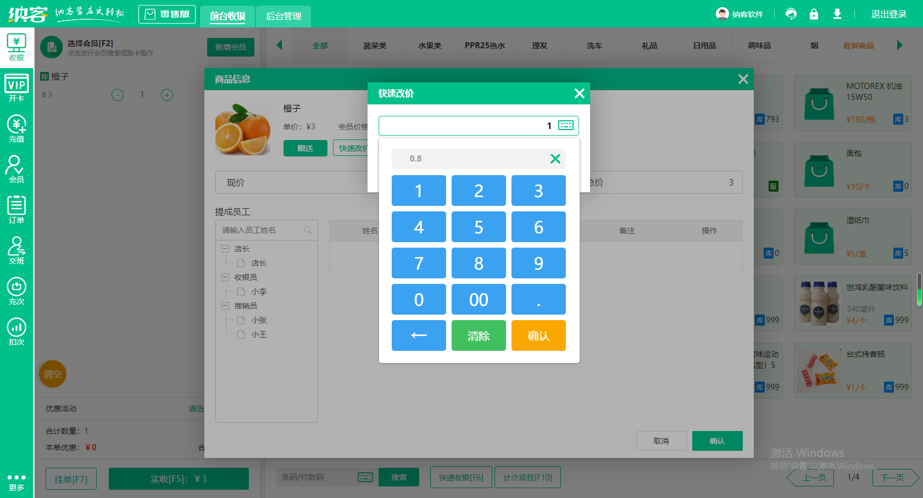Viewport: 923px width, 498px height.
Task: Open the shift handover (交班) icon
Action: click(16, 251)
